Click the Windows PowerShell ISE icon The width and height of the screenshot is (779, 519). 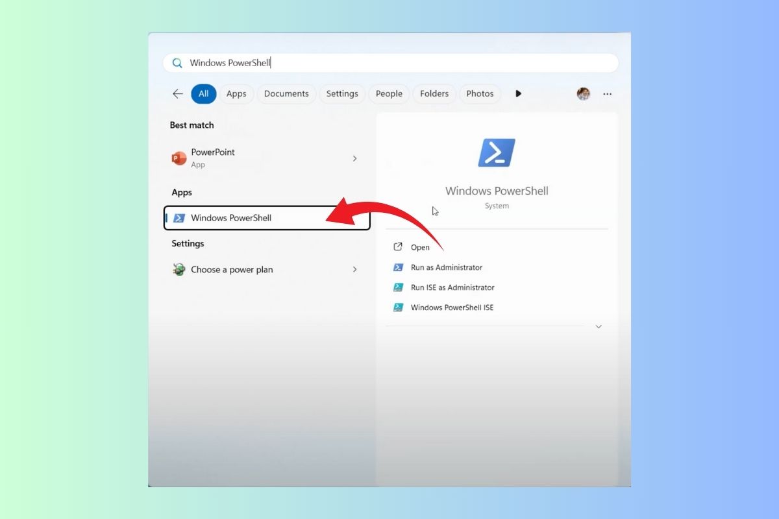tap(399, 308)
